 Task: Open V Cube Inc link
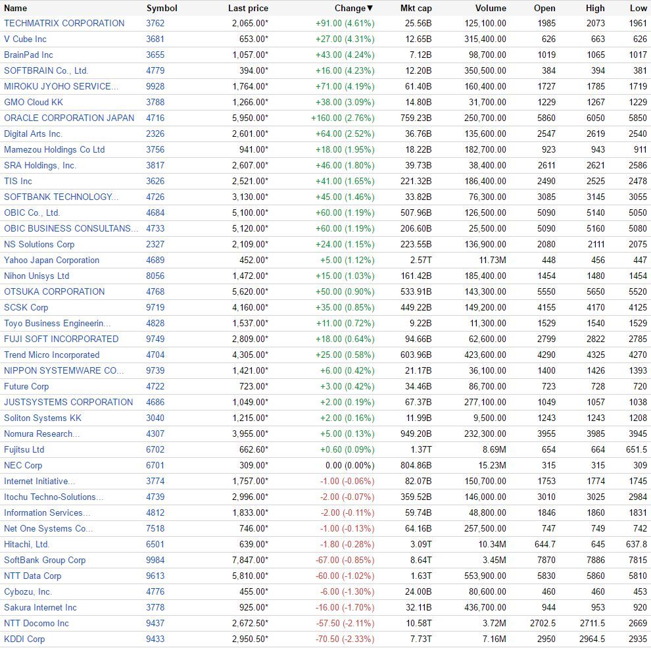[x=25, y=39]
